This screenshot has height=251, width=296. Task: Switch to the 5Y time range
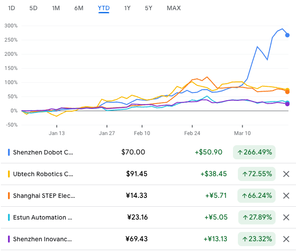pos(149,8)
